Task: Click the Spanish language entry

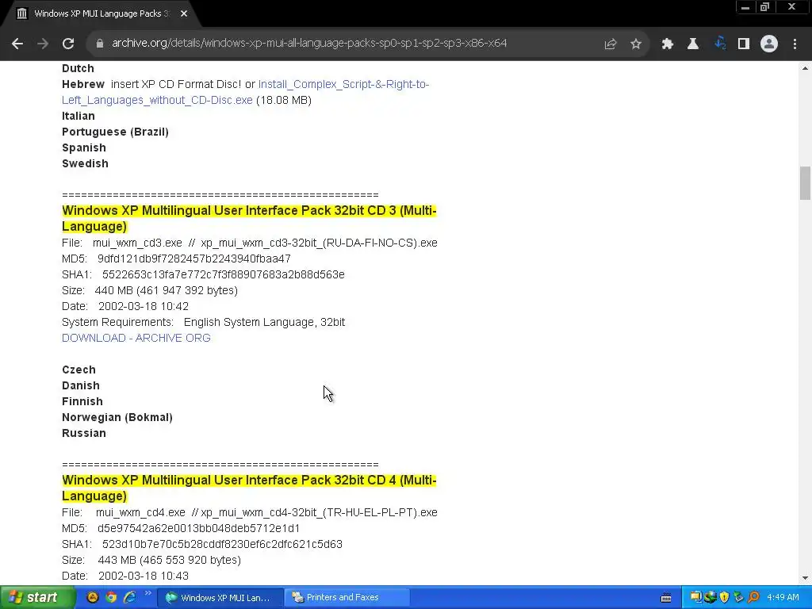Action: tap(84, 148)
